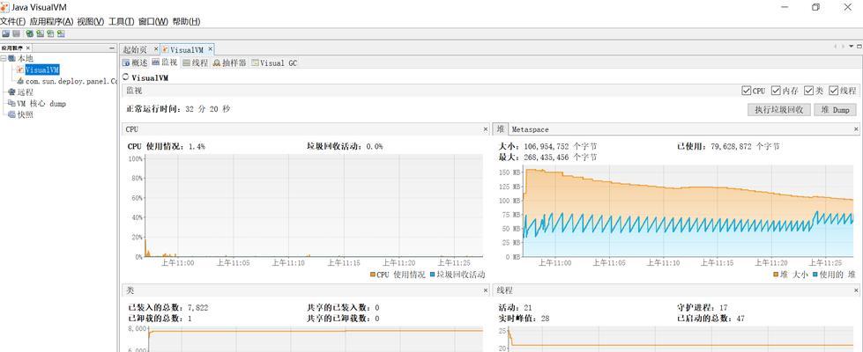Image resolution: width=863 pixels, height=352 pixels.
Task: Click the 垃圾回收活动 blue legend swatch
Action: [432, 274]
